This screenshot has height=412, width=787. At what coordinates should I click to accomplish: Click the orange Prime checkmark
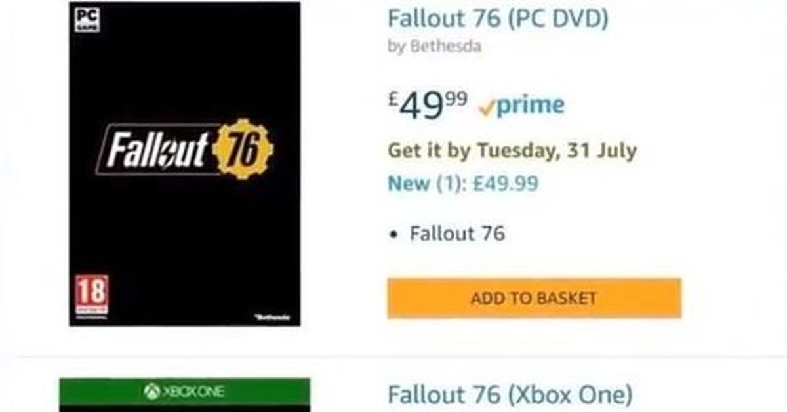pyautogui.click(x=487, y=107)
